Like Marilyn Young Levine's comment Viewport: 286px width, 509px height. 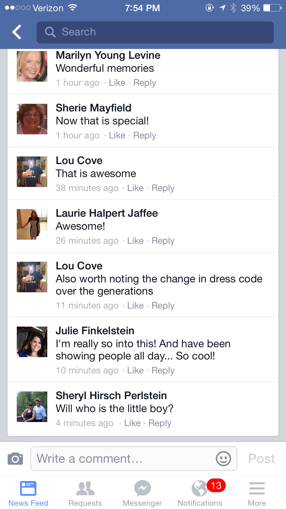[x=117, y=83]
